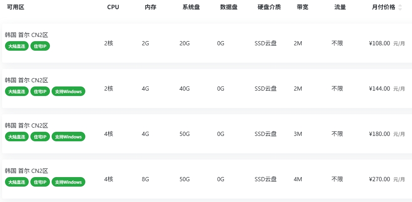
Task: Click the 硬盘介质 column header
Action: (269, 7)
